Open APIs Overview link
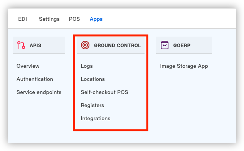This screenshot has width=244, height=151. click(28, 66)
